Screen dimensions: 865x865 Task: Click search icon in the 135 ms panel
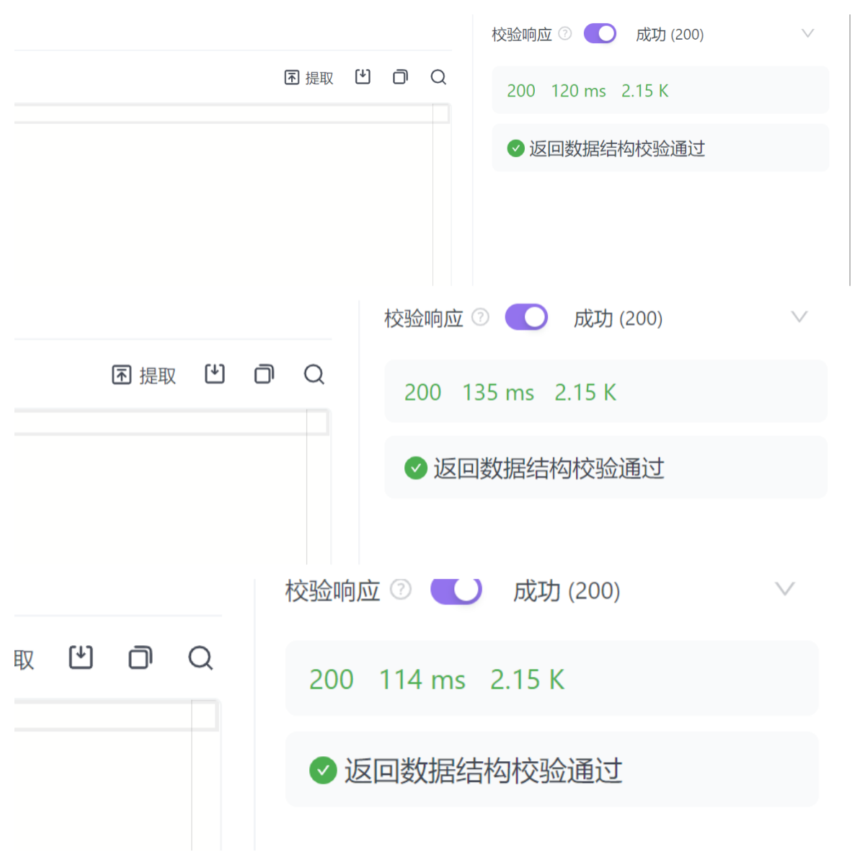pos(314,374)
